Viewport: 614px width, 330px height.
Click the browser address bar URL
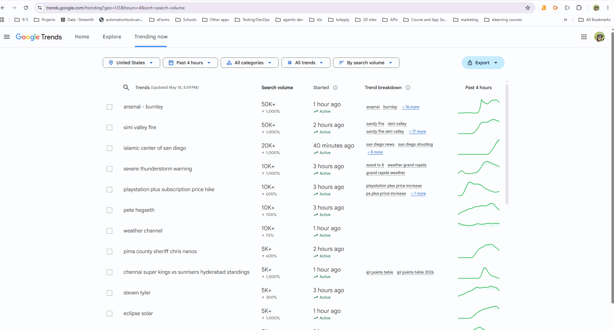[x=115, y=8]
